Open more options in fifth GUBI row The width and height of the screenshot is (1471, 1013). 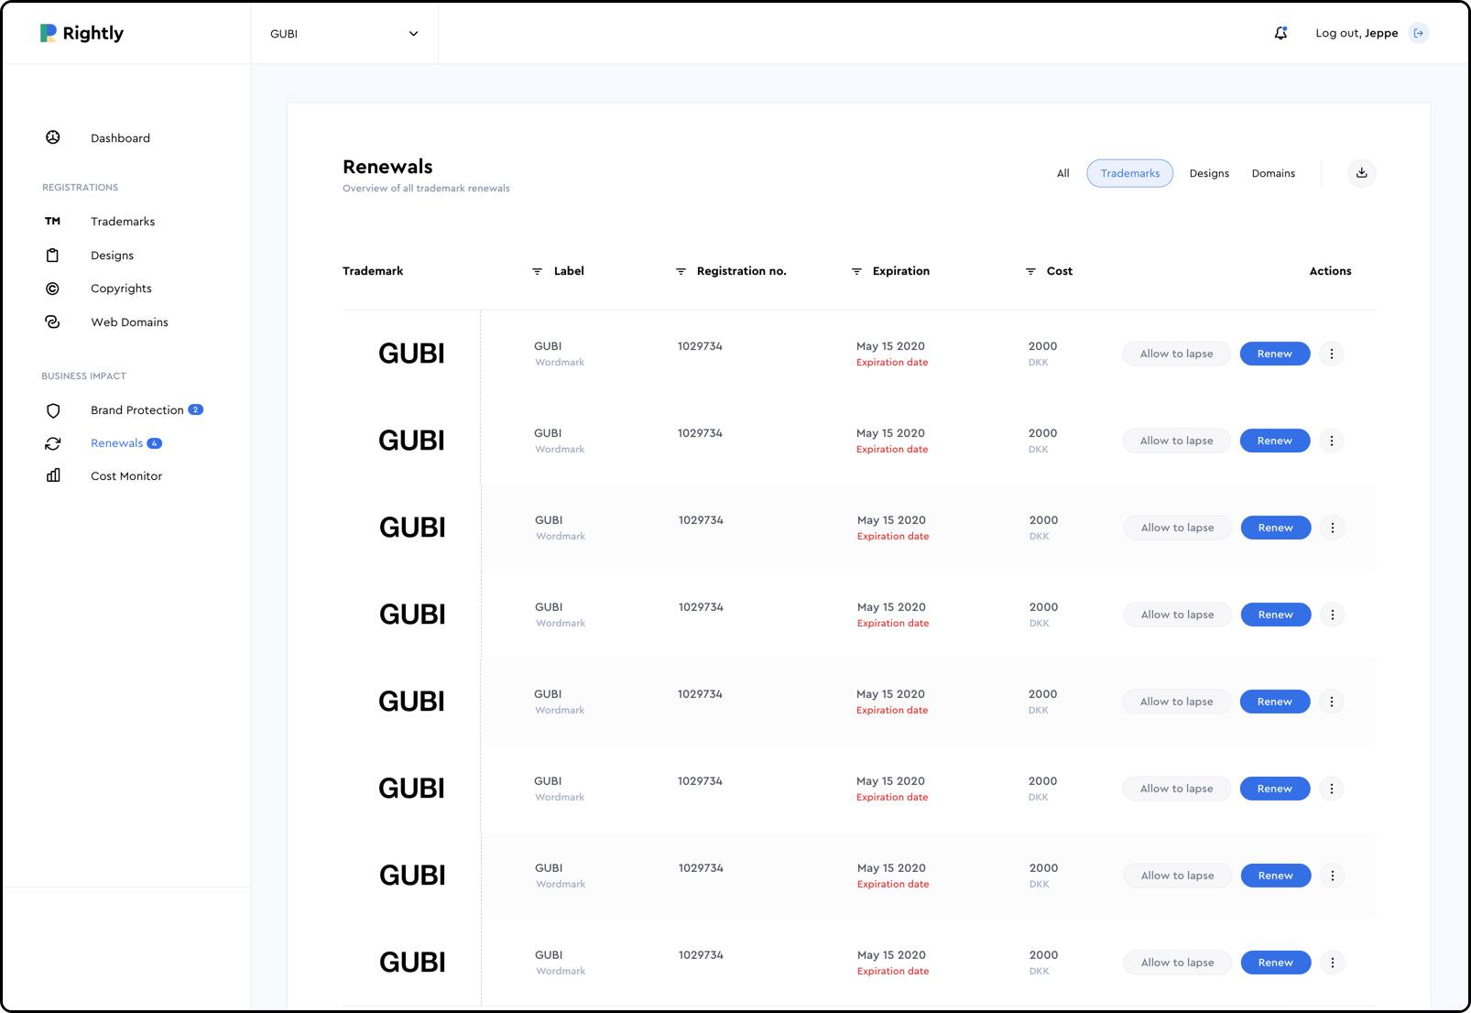1332,702
